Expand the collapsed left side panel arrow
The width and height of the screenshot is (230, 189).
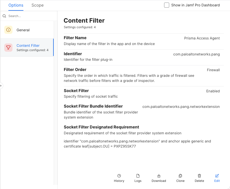click(1, 86)
